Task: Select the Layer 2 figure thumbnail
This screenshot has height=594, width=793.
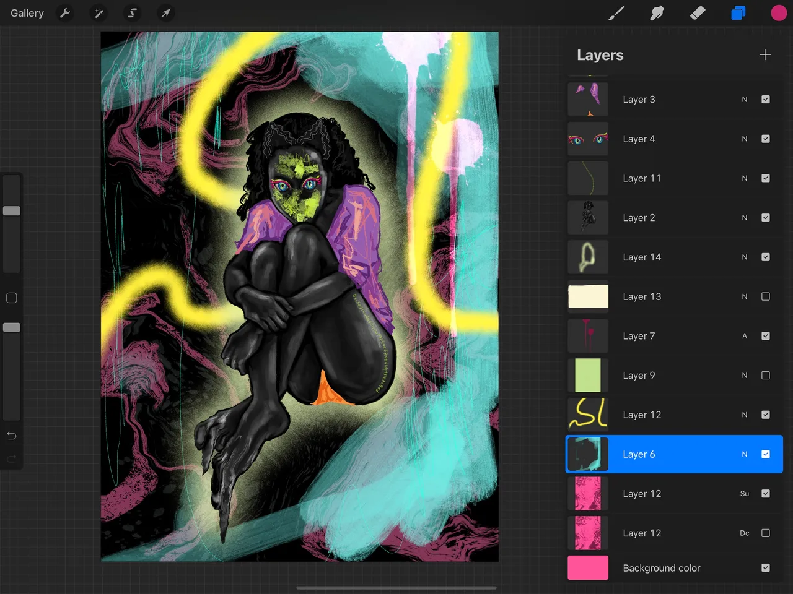Action: coord(588,218)
